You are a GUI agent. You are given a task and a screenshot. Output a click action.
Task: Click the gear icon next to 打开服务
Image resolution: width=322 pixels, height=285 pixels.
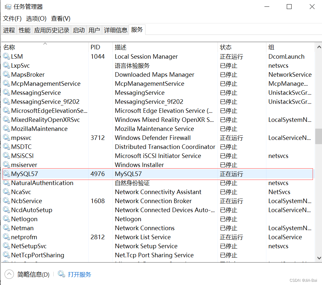click(61, 274)
